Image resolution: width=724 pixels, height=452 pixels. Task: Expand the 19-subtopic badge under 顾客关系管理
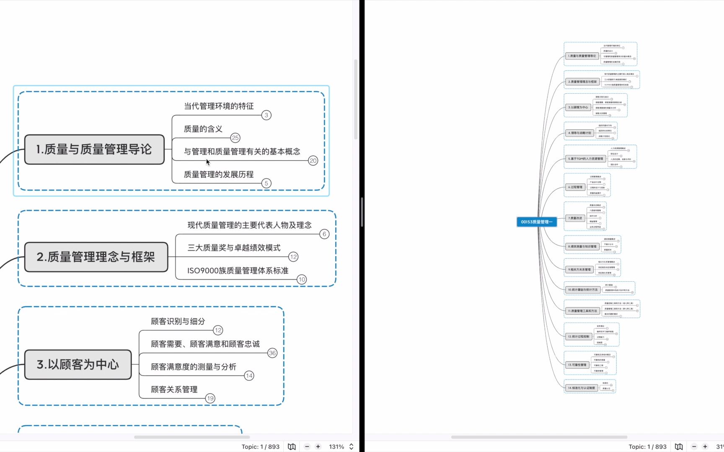tap(210, 398)
